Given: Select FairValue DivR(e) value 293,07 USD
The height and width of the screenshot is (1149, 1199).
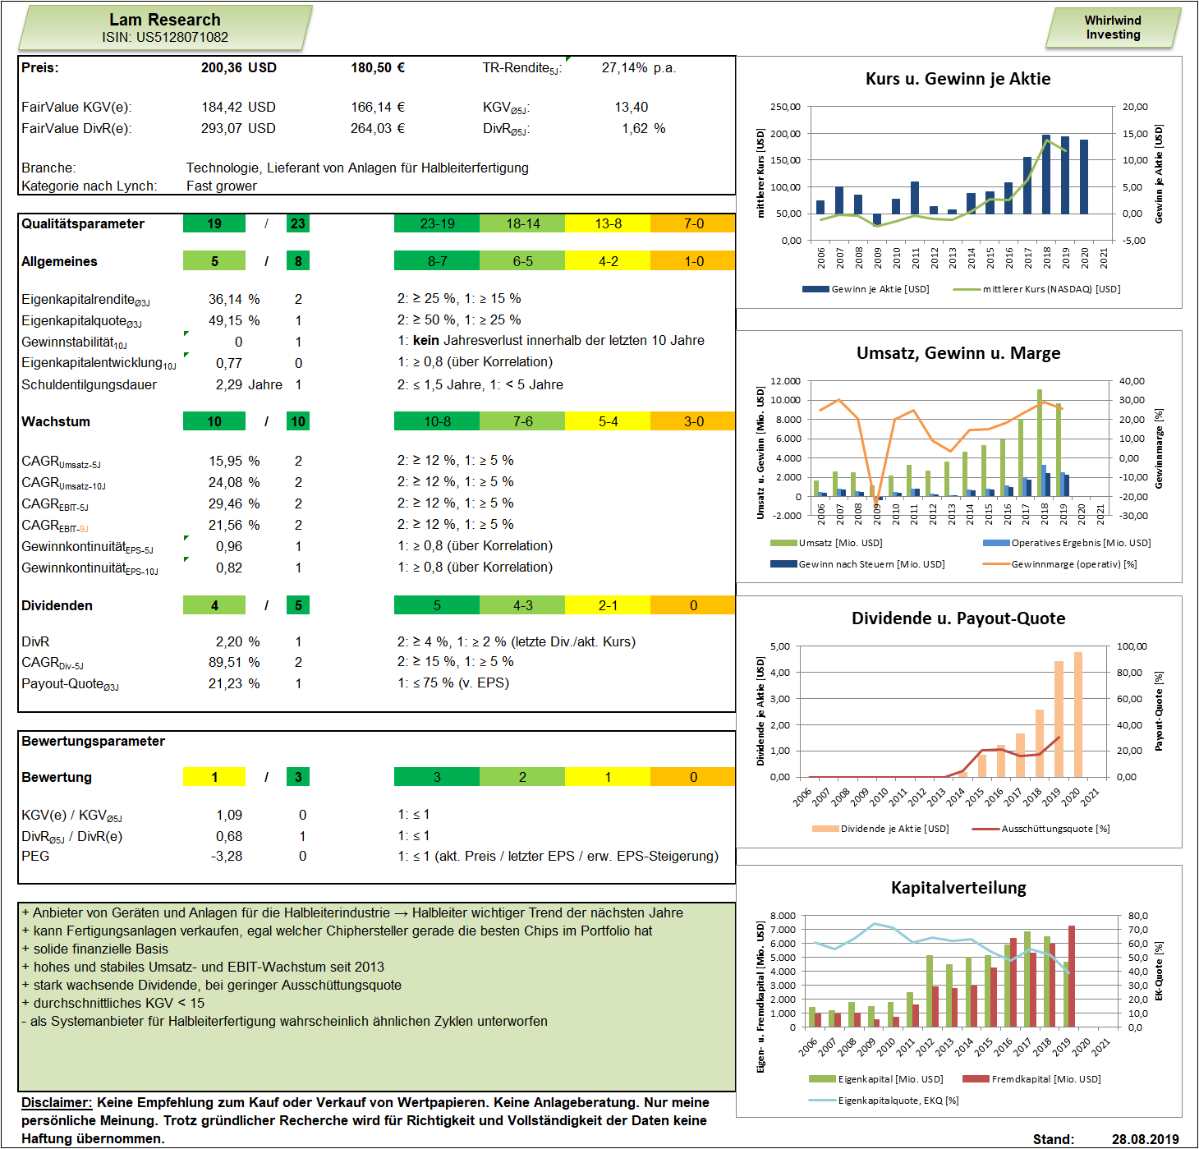Looking at the screenshot, I should 238,128.
